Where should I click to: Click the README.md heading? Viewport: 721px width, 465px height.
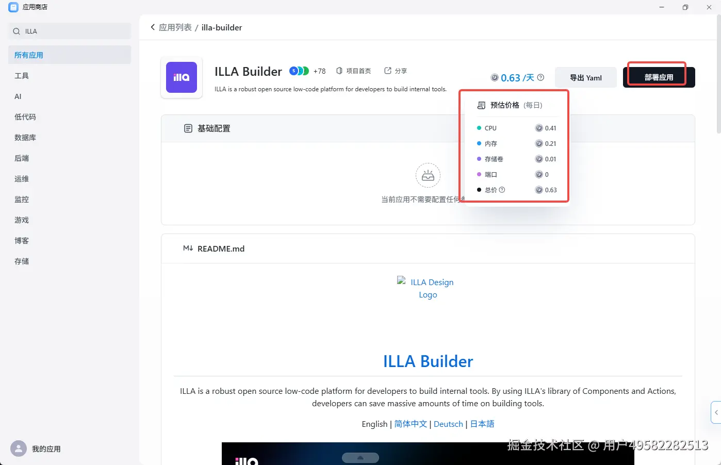(x=221, y=248)
